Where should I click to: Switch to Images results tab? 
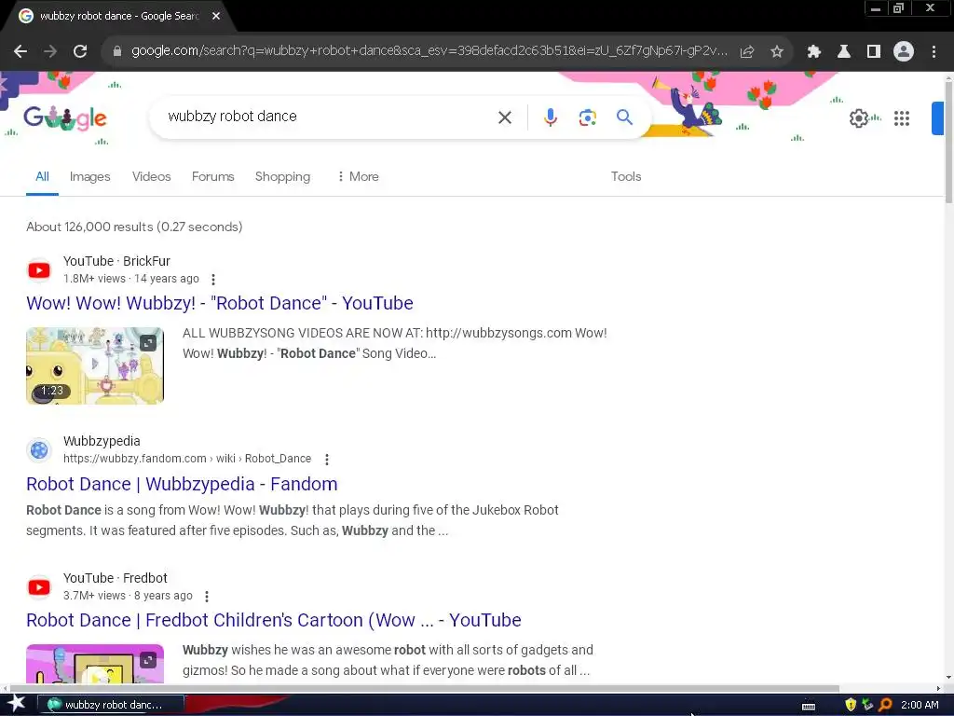(90, 176)
